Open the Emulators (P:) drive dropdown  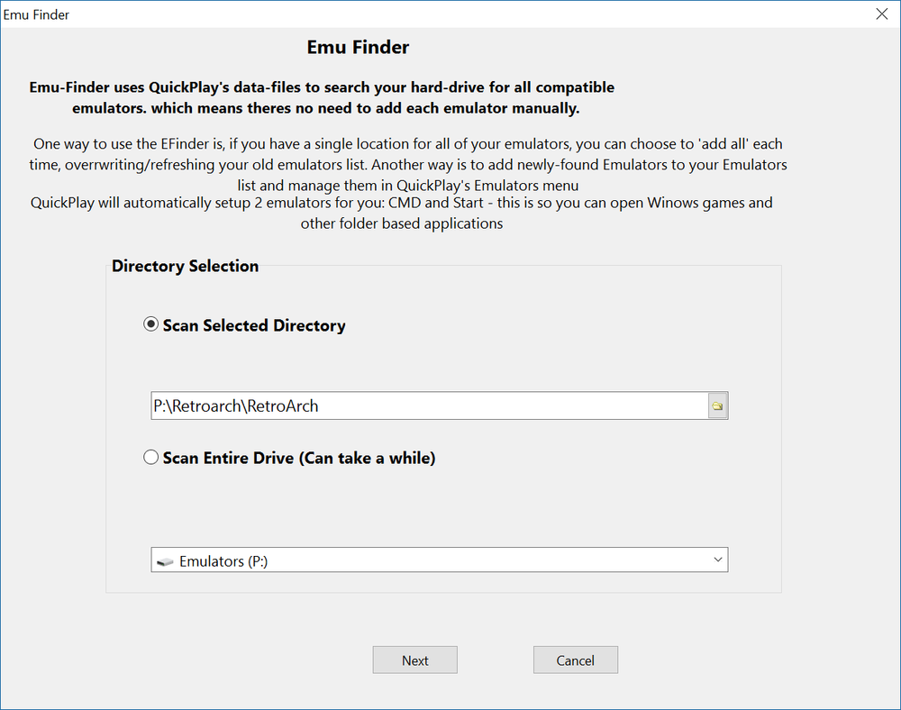(x=439, y=560)
